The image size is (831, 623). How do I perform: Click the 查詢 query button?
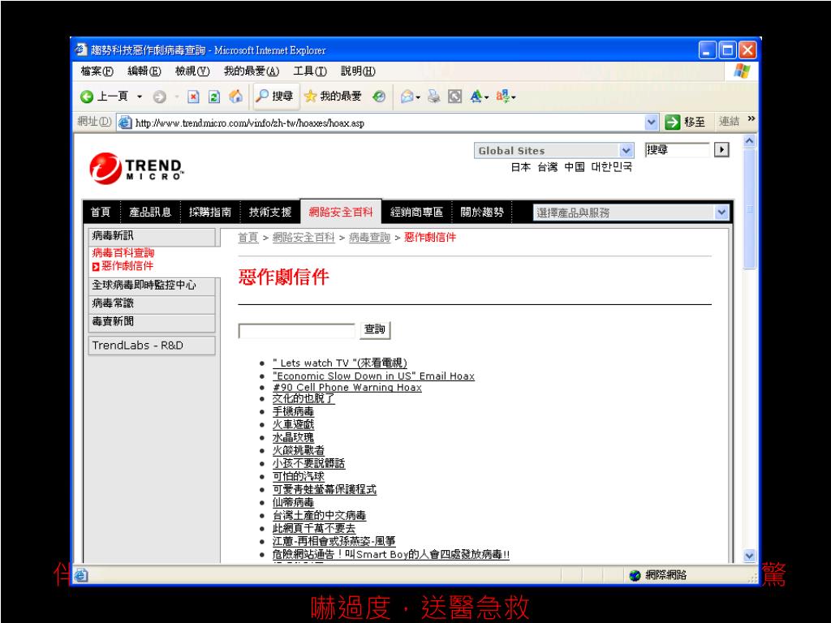[x=375, y=329]
